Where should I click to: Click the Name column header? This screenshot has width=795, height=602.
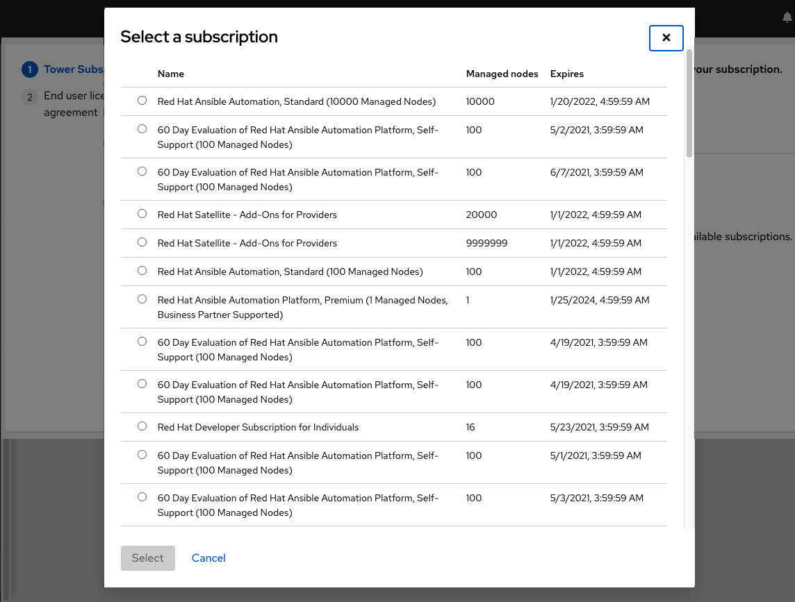point(171,74)
